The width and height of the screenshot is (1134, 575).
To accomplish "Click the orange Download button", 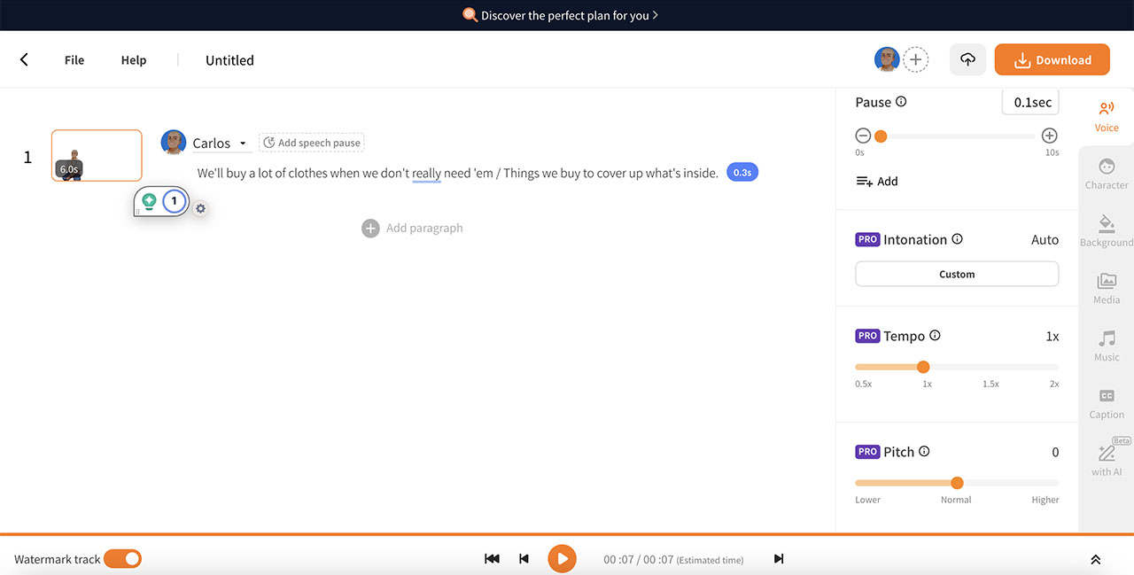I will tap(1052, 60).
